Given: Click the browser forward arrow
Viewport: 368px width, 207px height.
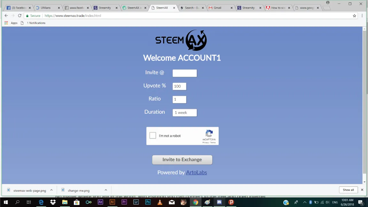Looking at the screenshot, I should pyautogui.click(x=13, y=15).
